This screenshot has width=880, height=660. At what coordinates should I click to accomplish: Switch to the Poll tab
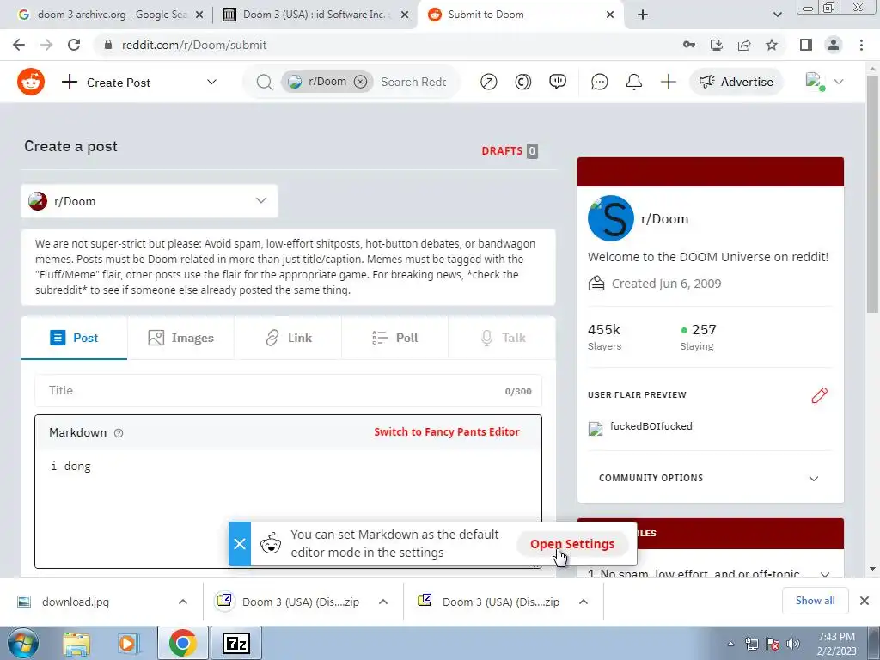pos(394,338)
